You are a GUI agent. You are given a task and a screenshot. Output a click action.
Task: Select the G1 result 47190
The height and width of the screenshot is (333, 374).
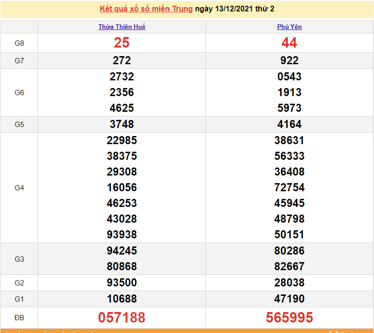tap(289, 299)
